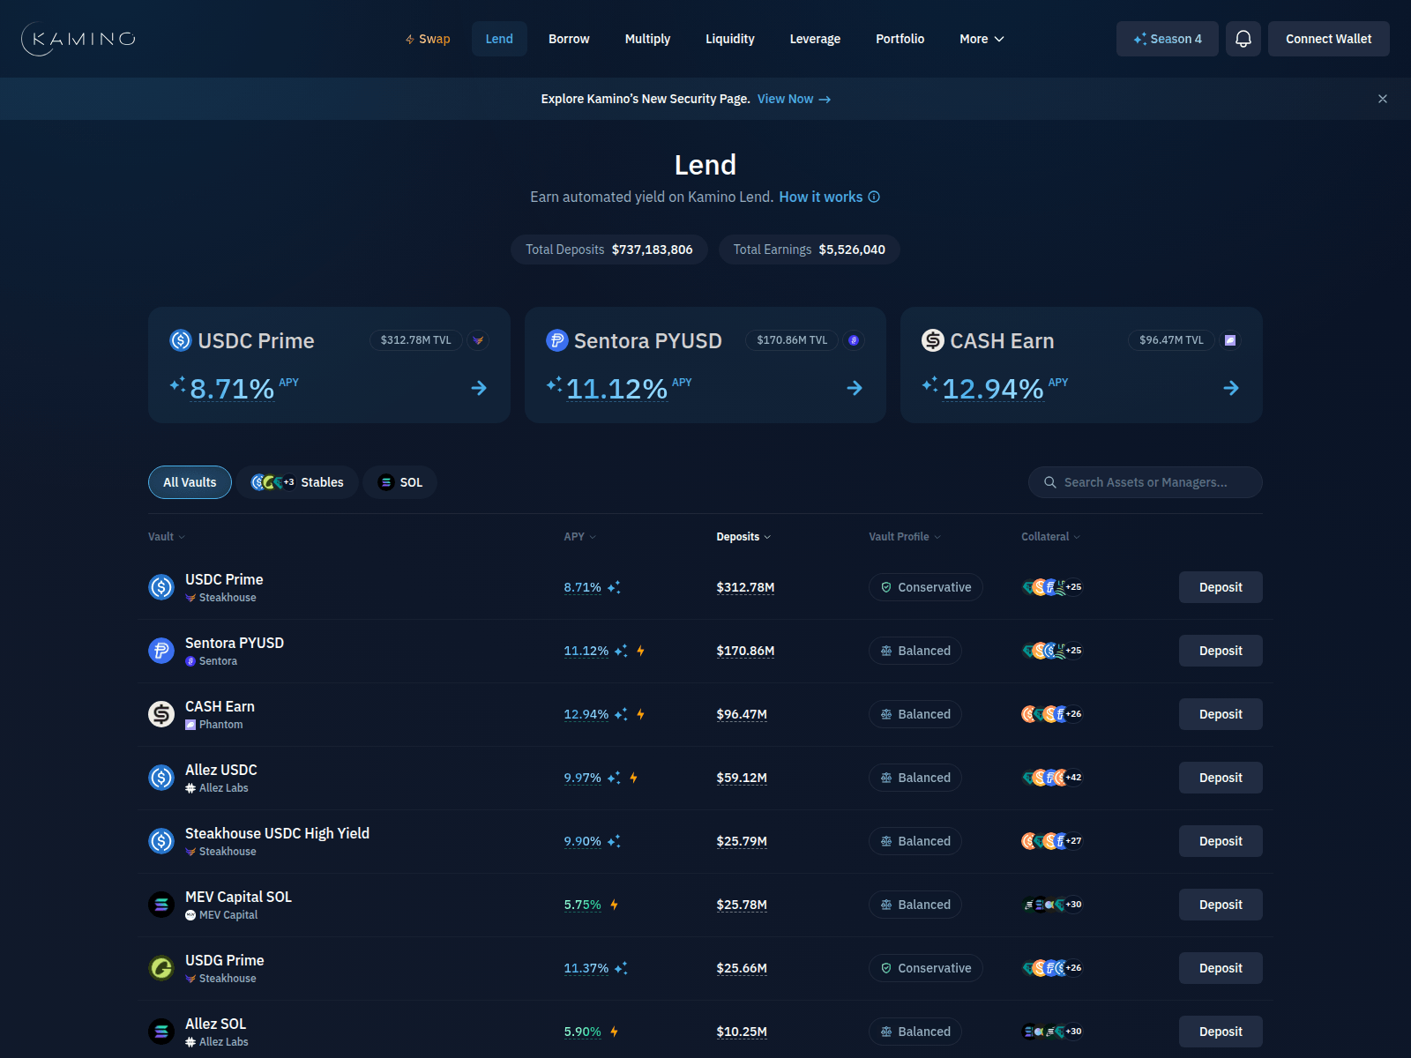Open Sentora PYUSD card arrow
The height and width of the screenshot is (1058, 1411).
(855, 388)
